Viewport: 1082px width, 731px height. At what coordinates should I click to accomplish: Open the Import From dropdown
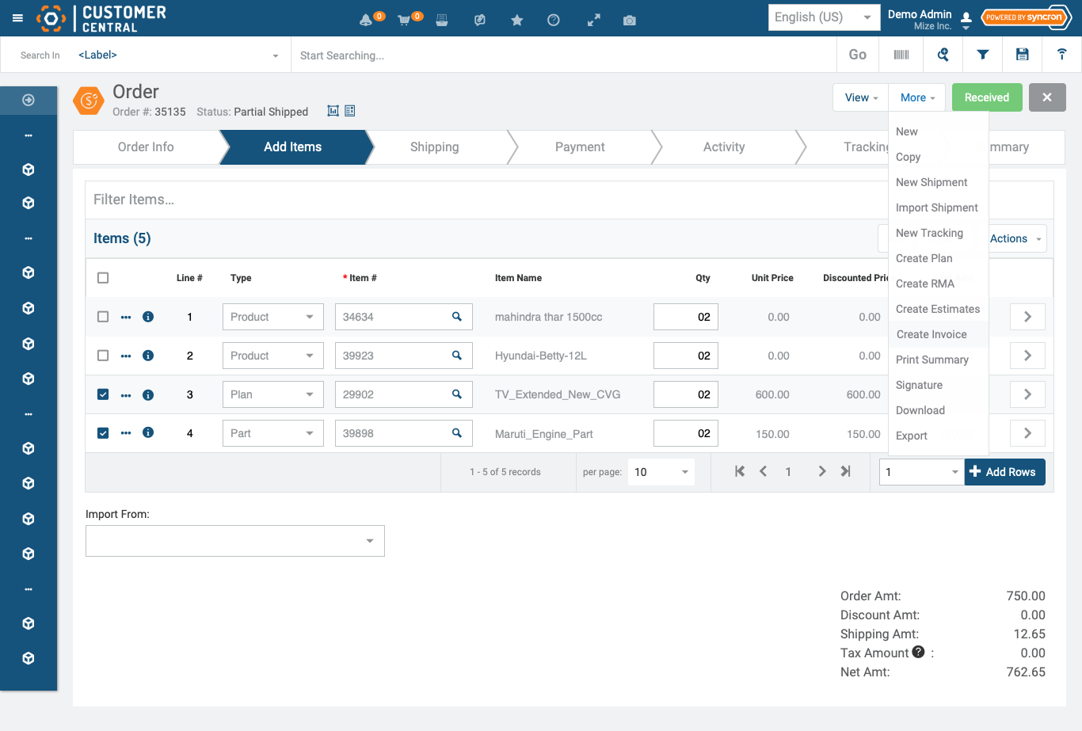(235, 541)
